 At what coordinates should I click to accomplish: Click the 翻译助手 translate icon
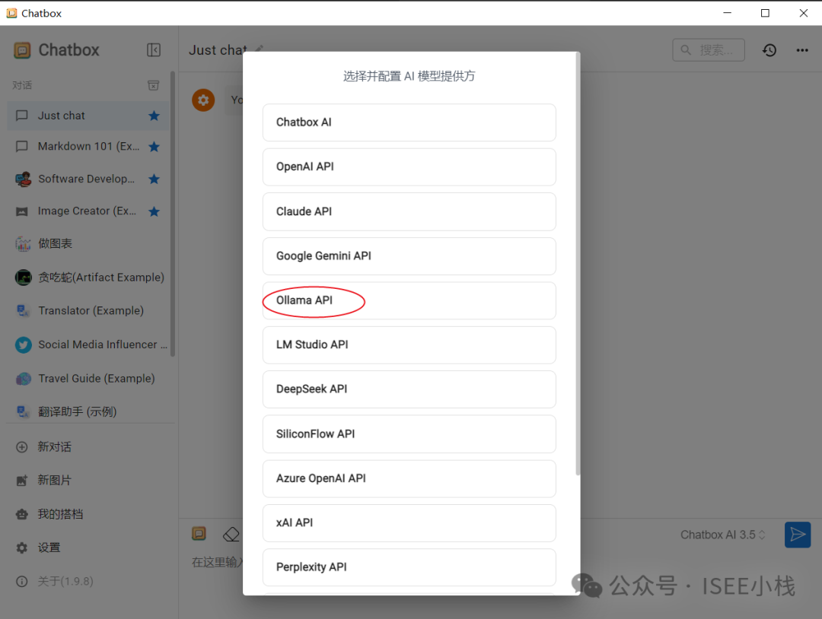(x=23, y=411)
